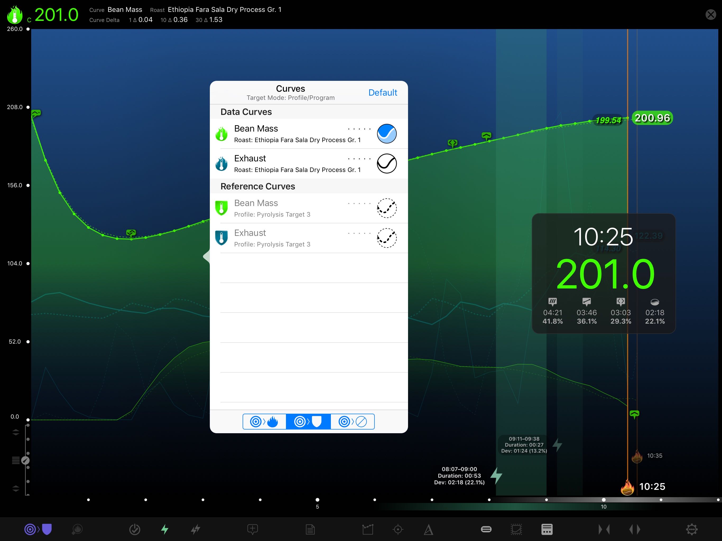Select the crosshair target icon

point(398,529)
